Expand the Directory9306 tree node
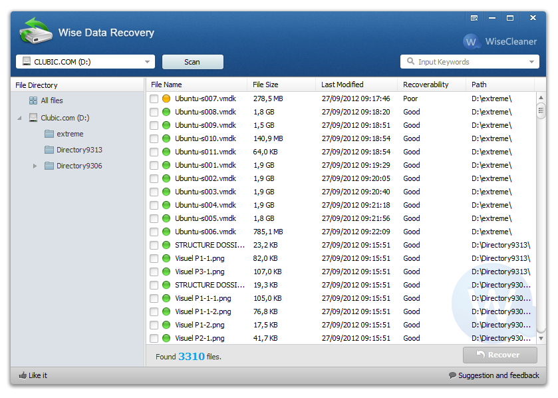 point(35,166)
